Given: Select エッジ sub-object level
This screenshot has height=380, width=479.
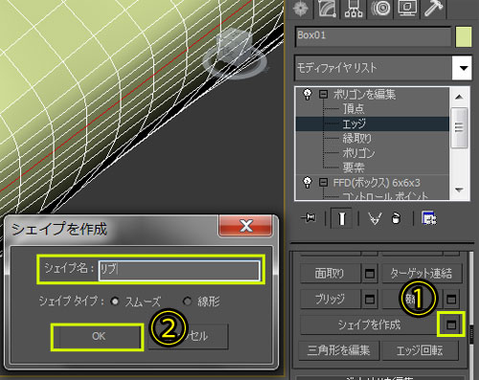Looking at the screenshot, I should (354, 123).
